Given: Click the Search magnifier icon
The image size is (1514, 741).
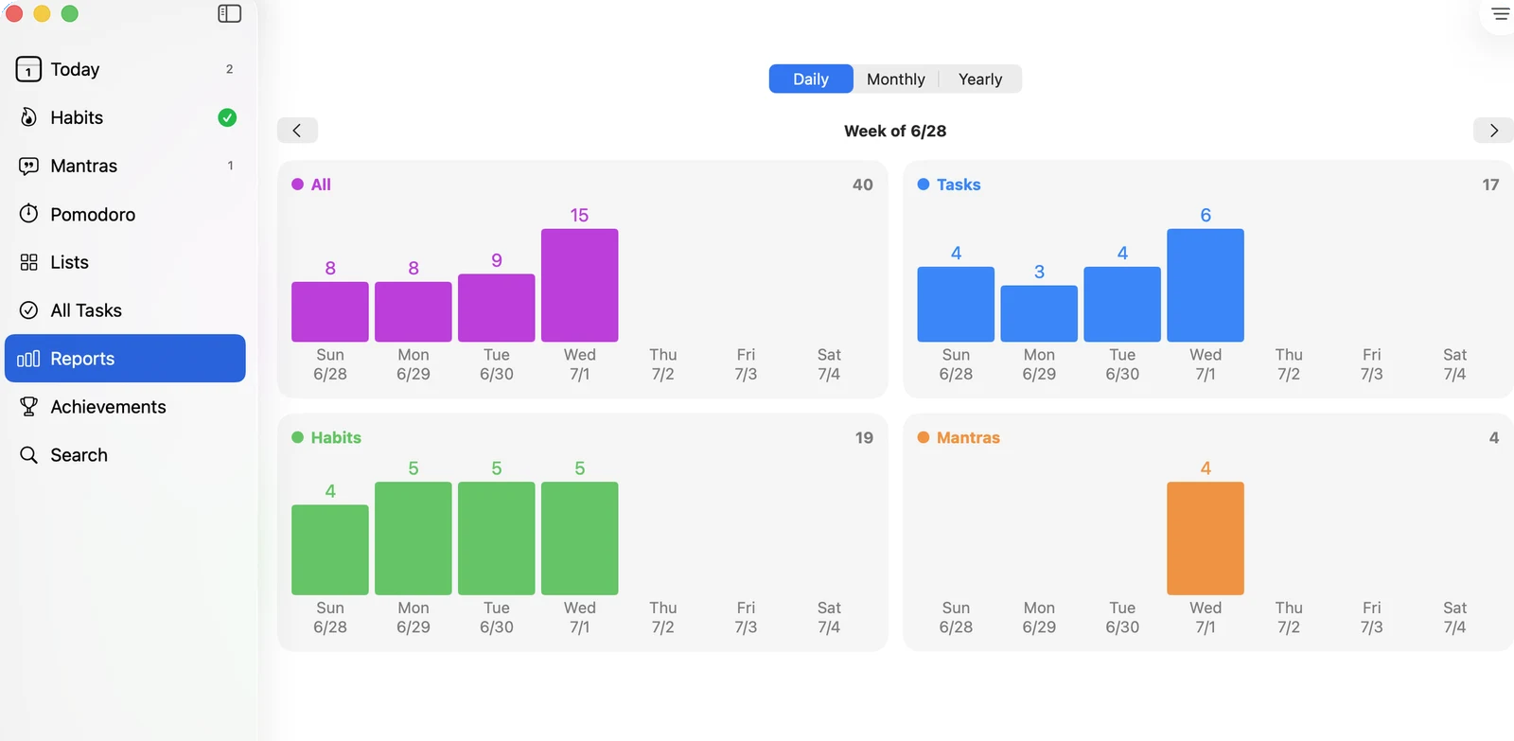Looking at the screenshot, I should (28, 455).
